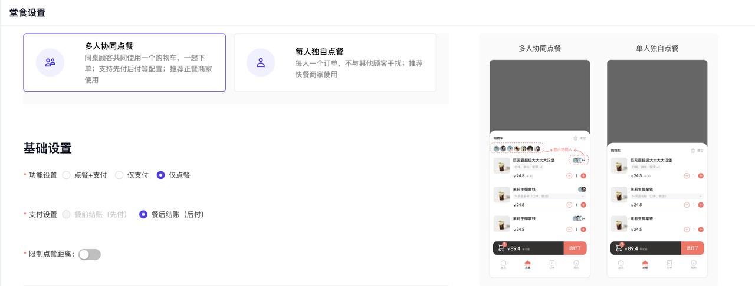Open the 单人独自点餐 phone preview image
Viewport: 755px width, 286px height.
657,168
